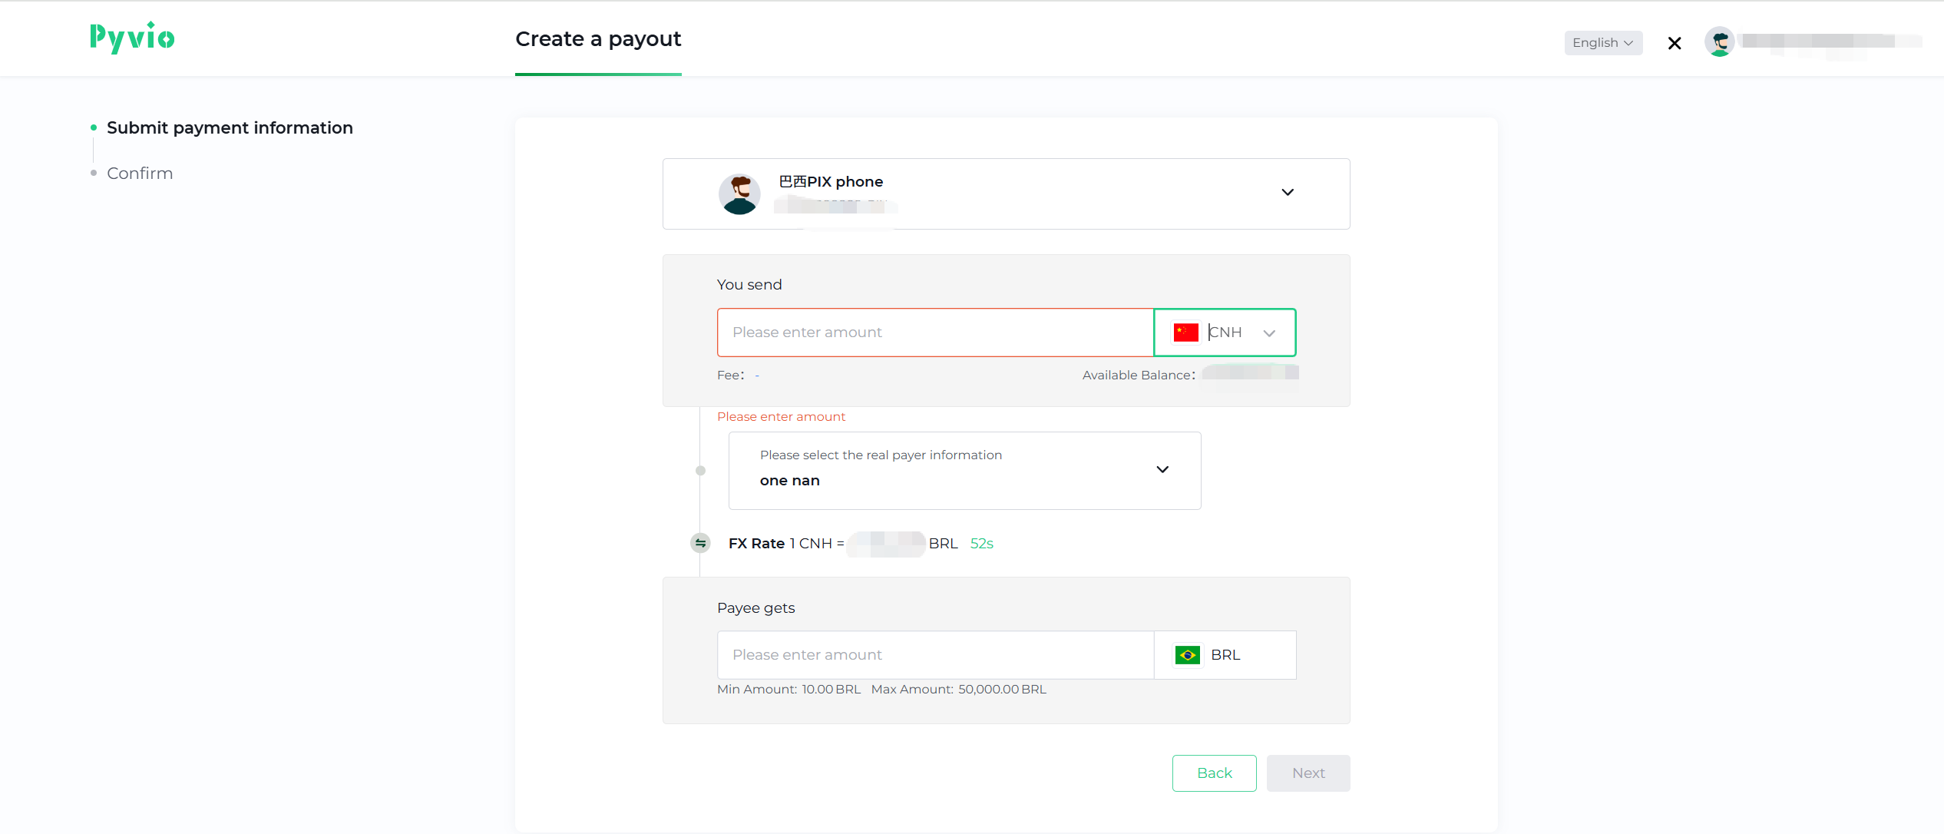Screen dimensions: 1944x834
Task: Click the FX rate swap icon
Action: 700,544
